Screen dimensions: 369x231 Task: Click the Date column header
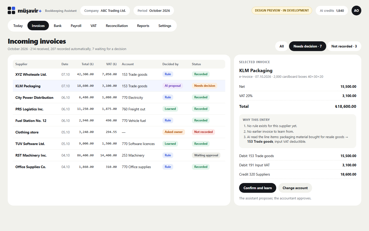[x=65, y=64]
